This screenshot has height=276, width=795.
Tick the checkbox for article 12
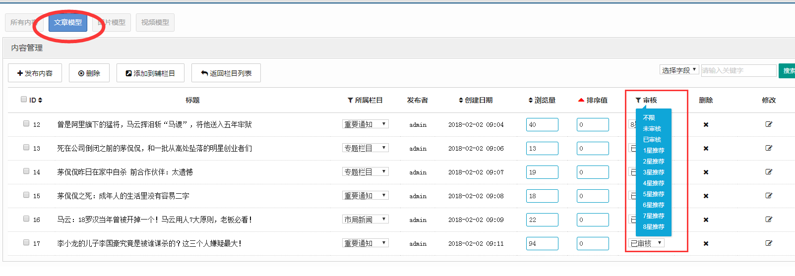pos(26,124)
